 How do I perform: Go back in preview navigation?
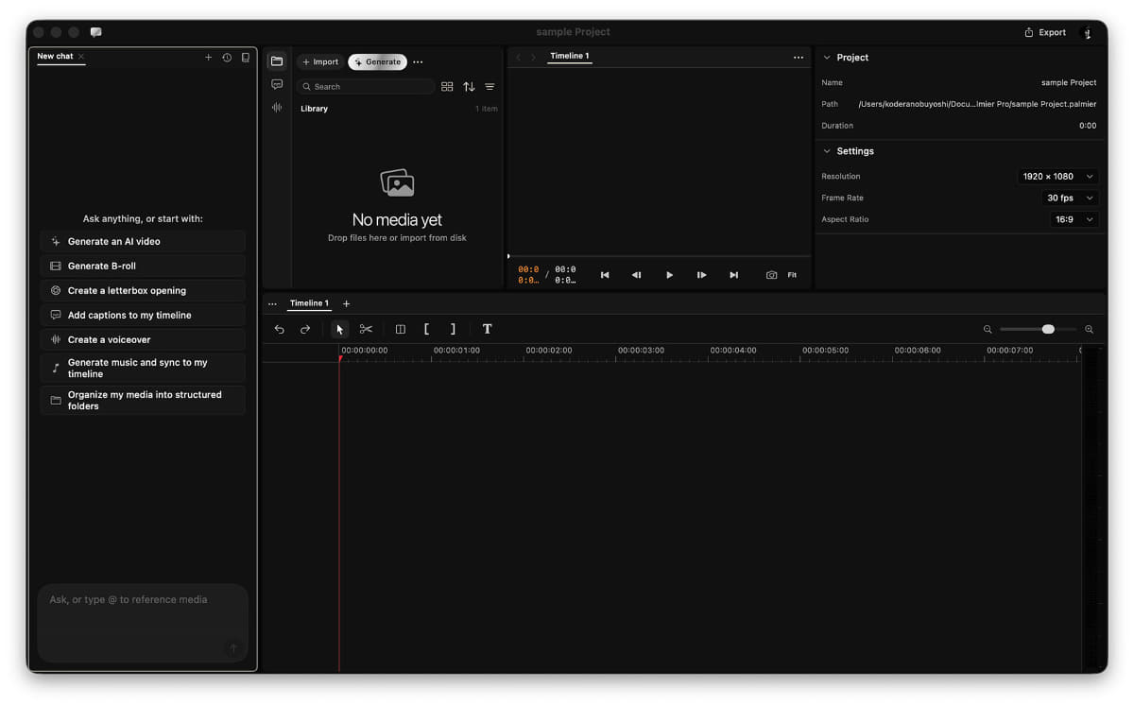click(x=518, y=58)
